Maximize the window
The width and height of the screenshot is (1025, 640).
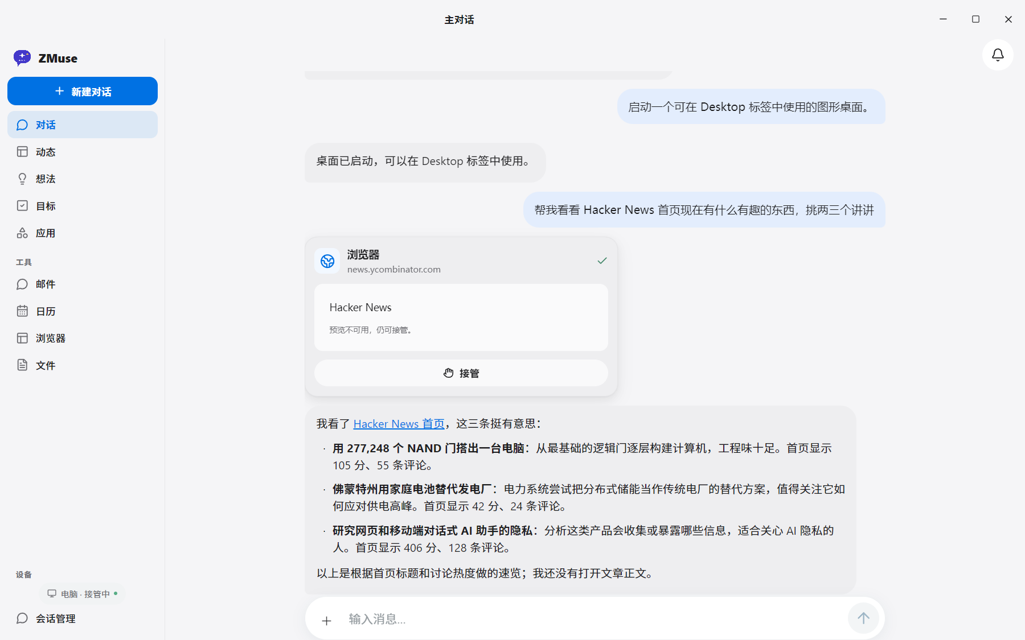pyautogui.click(x=975, y=19)
